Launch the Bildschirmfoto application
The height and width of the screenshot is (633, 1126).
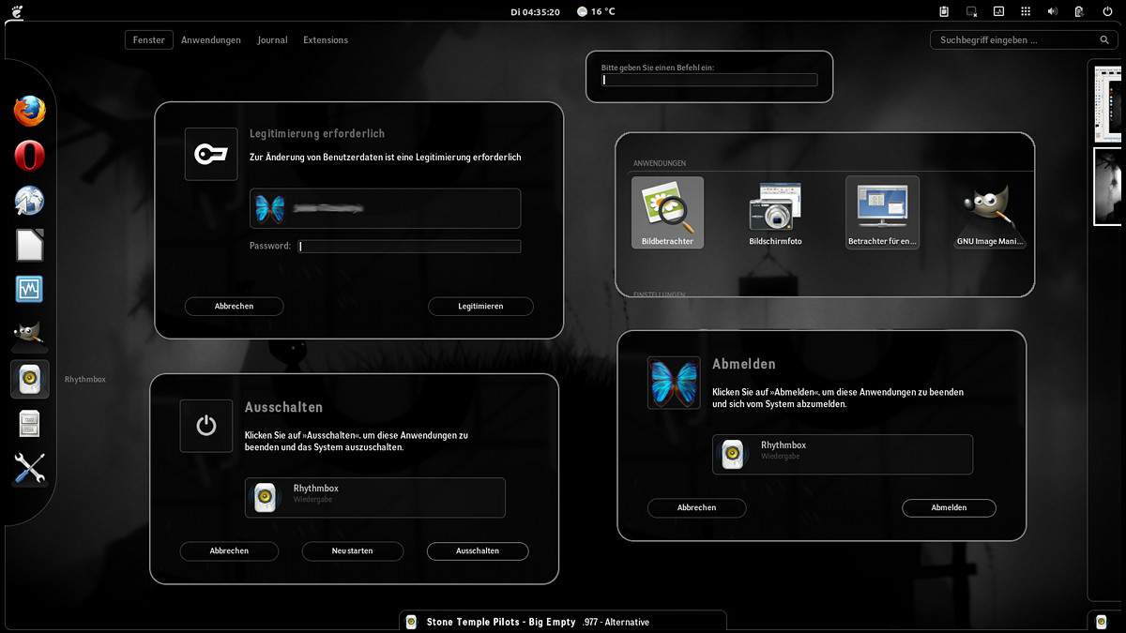[x=775, y=213]
